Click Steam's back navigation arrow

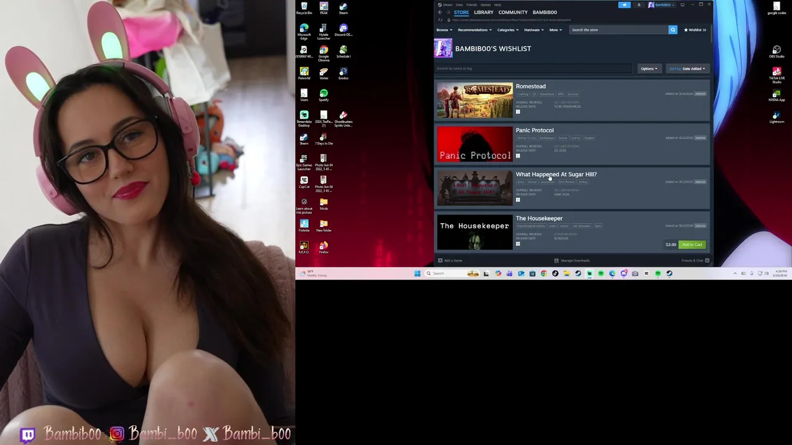tap(440, 12)
